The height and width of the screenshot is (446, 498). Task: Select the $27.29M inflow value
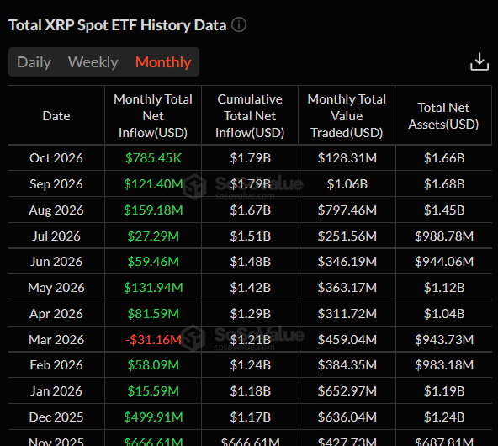click(153, 236)
